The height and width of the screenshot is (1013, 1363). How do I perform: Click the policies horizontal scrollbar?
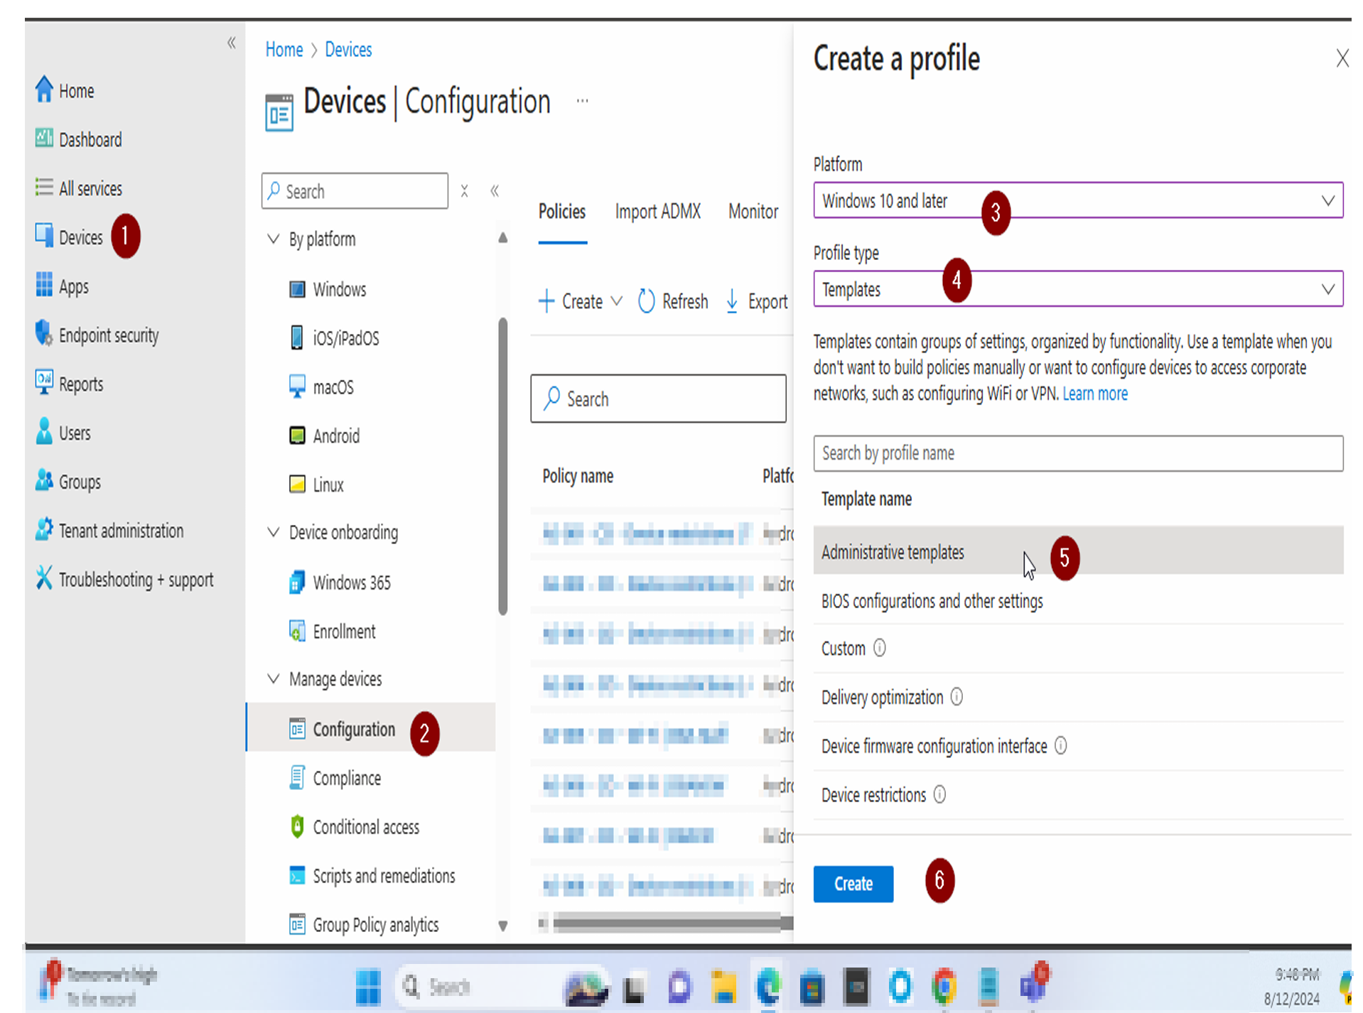[672, 923]
